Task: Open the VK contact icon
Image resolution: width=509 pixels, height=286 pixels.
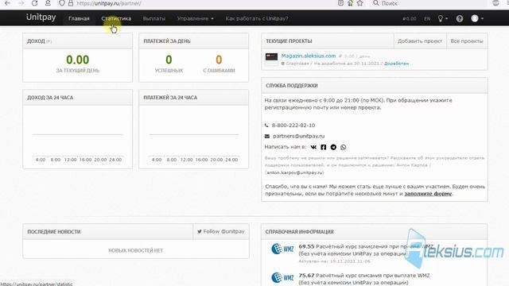Action: (x=313, y=147)
